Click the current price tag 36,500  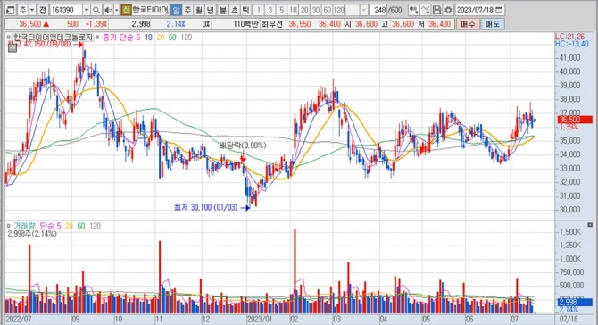pos(575,120)
